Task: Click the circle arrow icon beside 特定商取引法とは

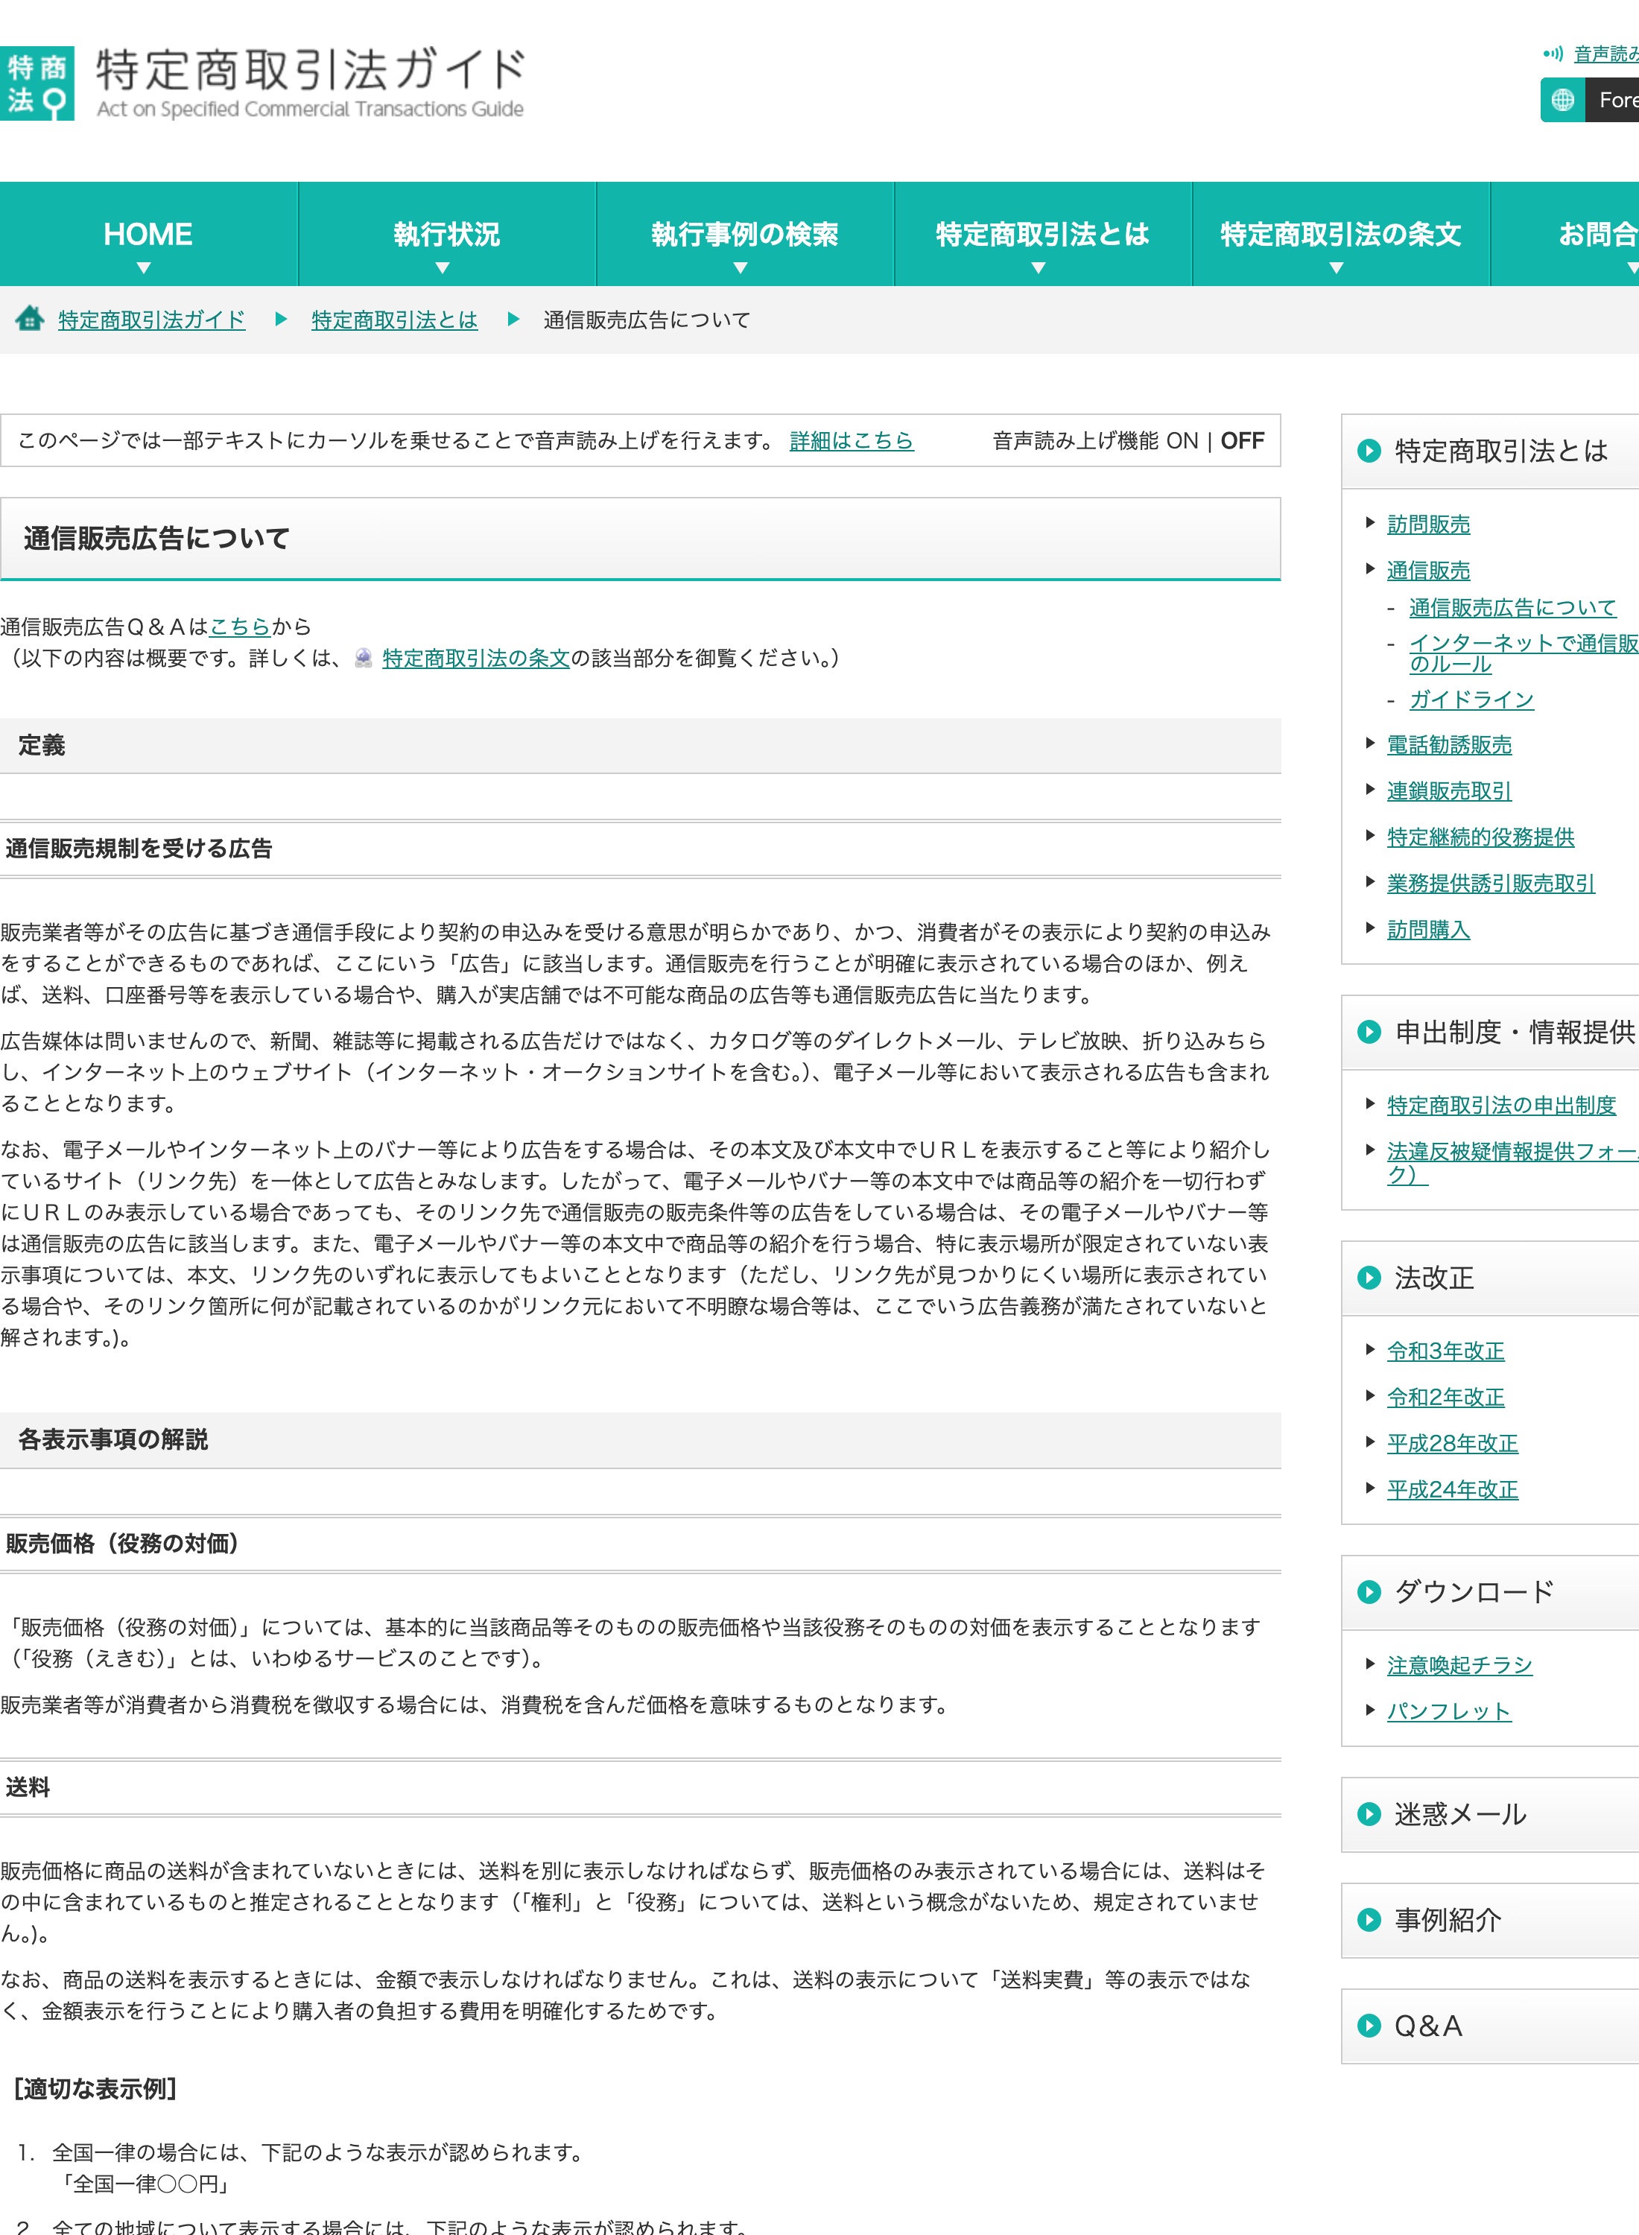Action: (1369, 451)
